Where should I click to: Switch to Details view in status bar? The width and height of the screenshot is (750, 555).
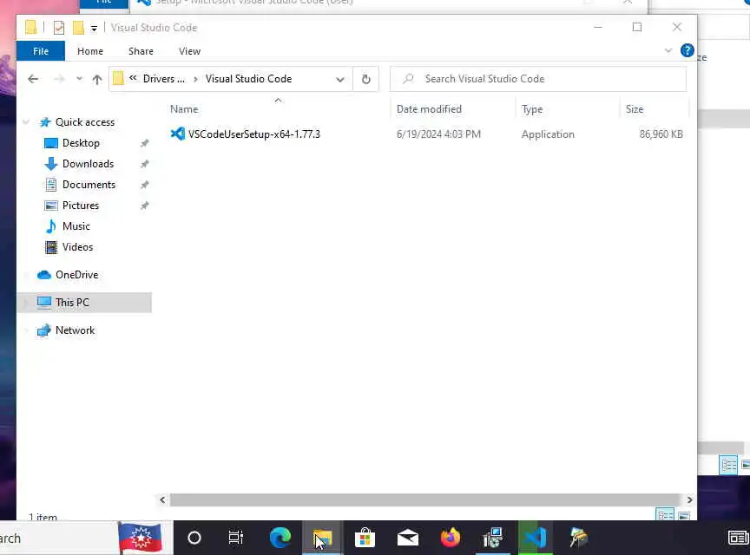coord(665,514)
